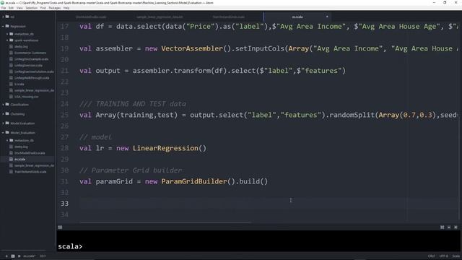Open USA_Housing.csv file
The image size is (462, 260).
coord(26,97)
